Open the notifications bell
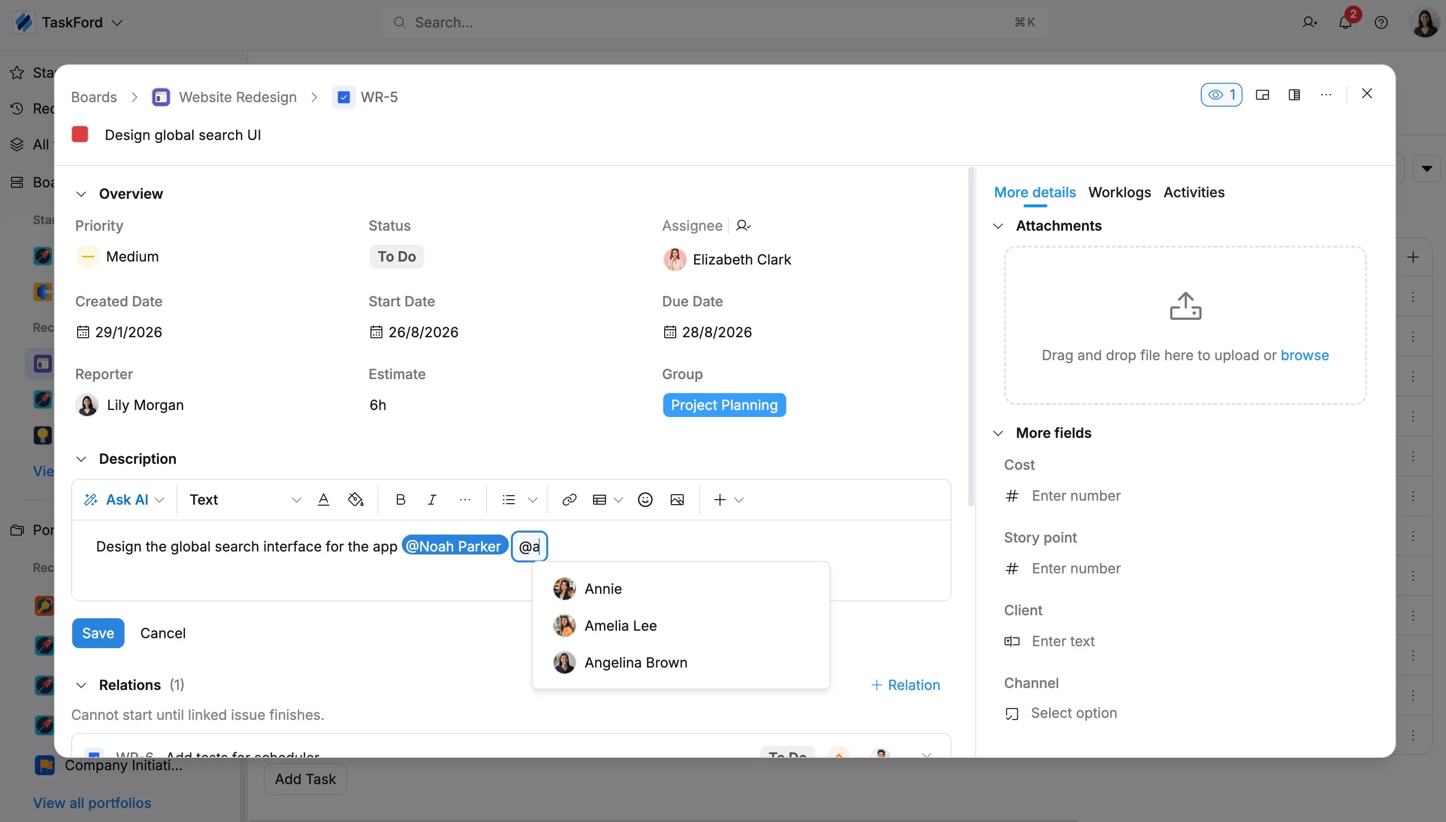 point(1345,22)
